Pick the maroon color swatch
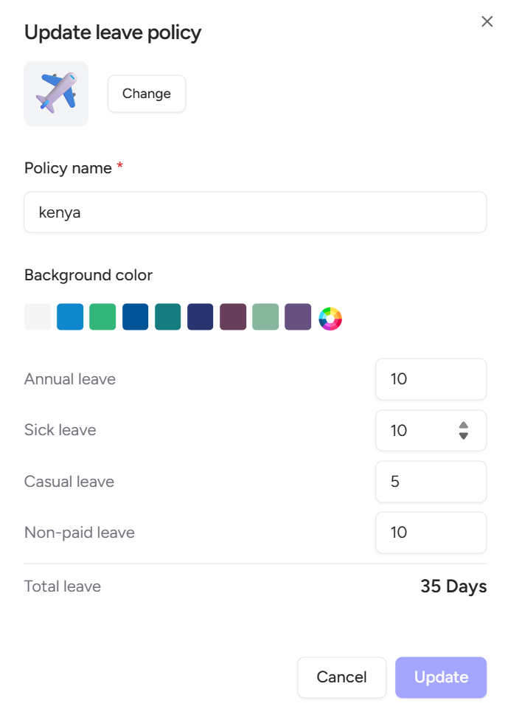 [233, 316]
